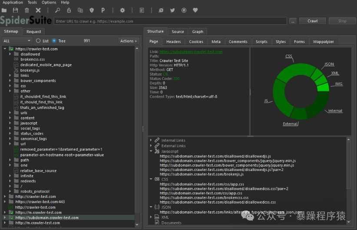The height and width of the screenshot is (230, 357).
Task: Select the List radio button
Action: (39, 41)
